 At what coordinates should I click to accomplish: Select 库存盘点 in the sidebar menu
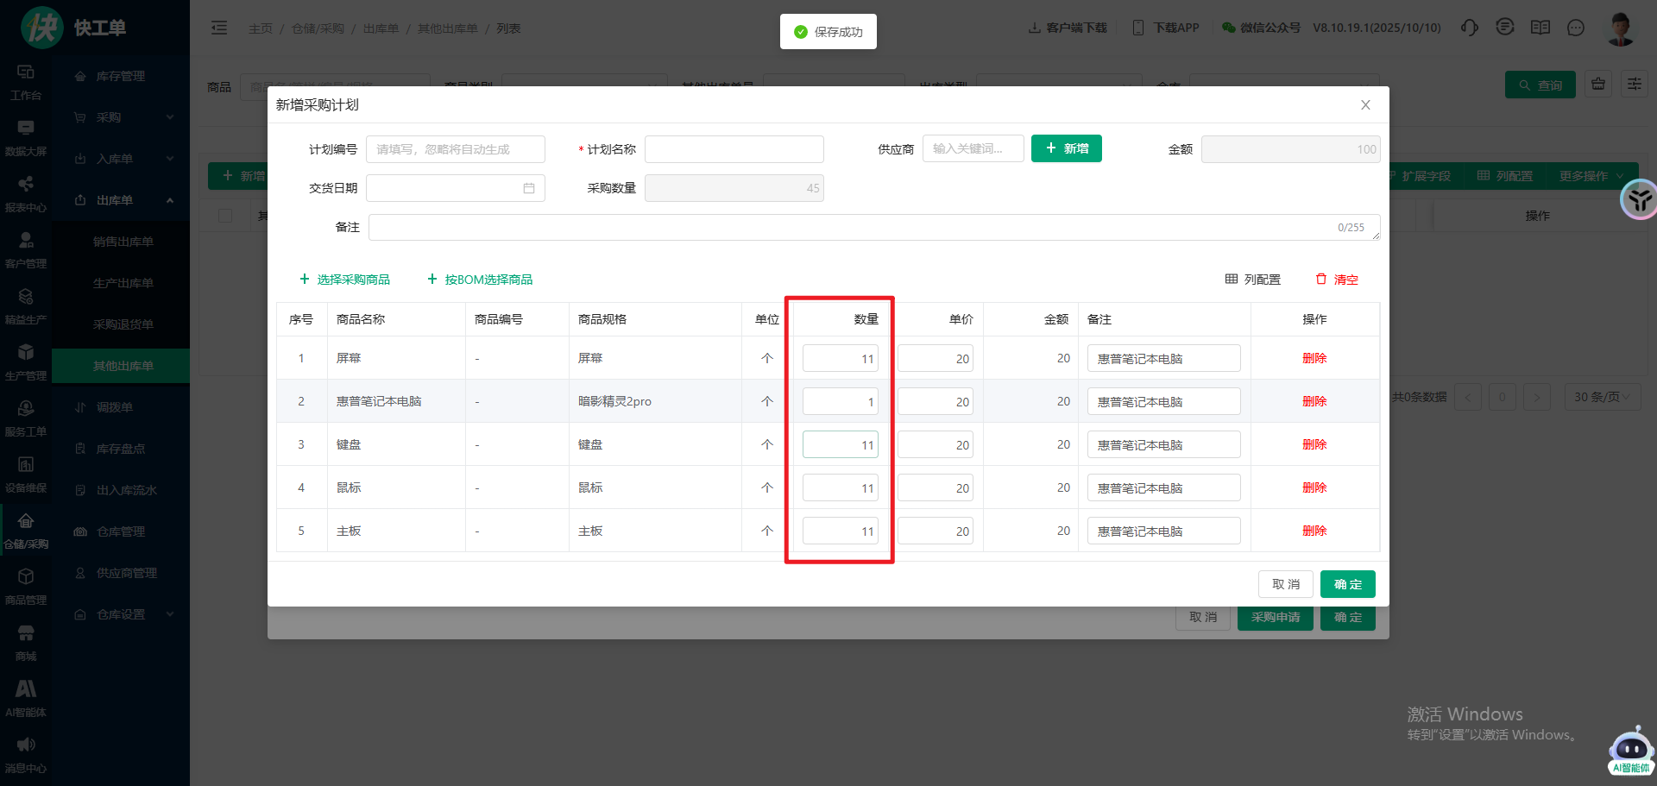(x=120, y=449)
